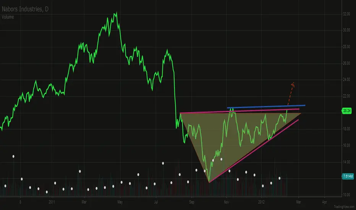
Task: Select the pink rising lower trendline
Action: coord(254,151)
